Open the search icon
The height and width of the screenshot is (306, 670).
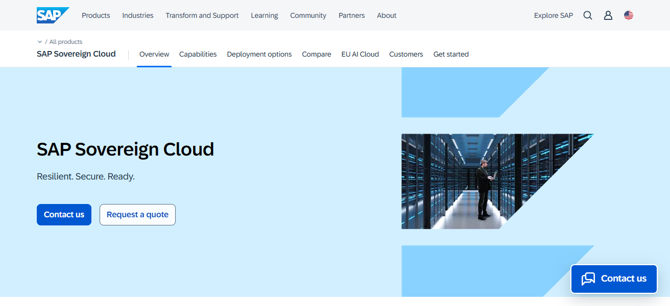pyautogui.click(x=587, y=15)
